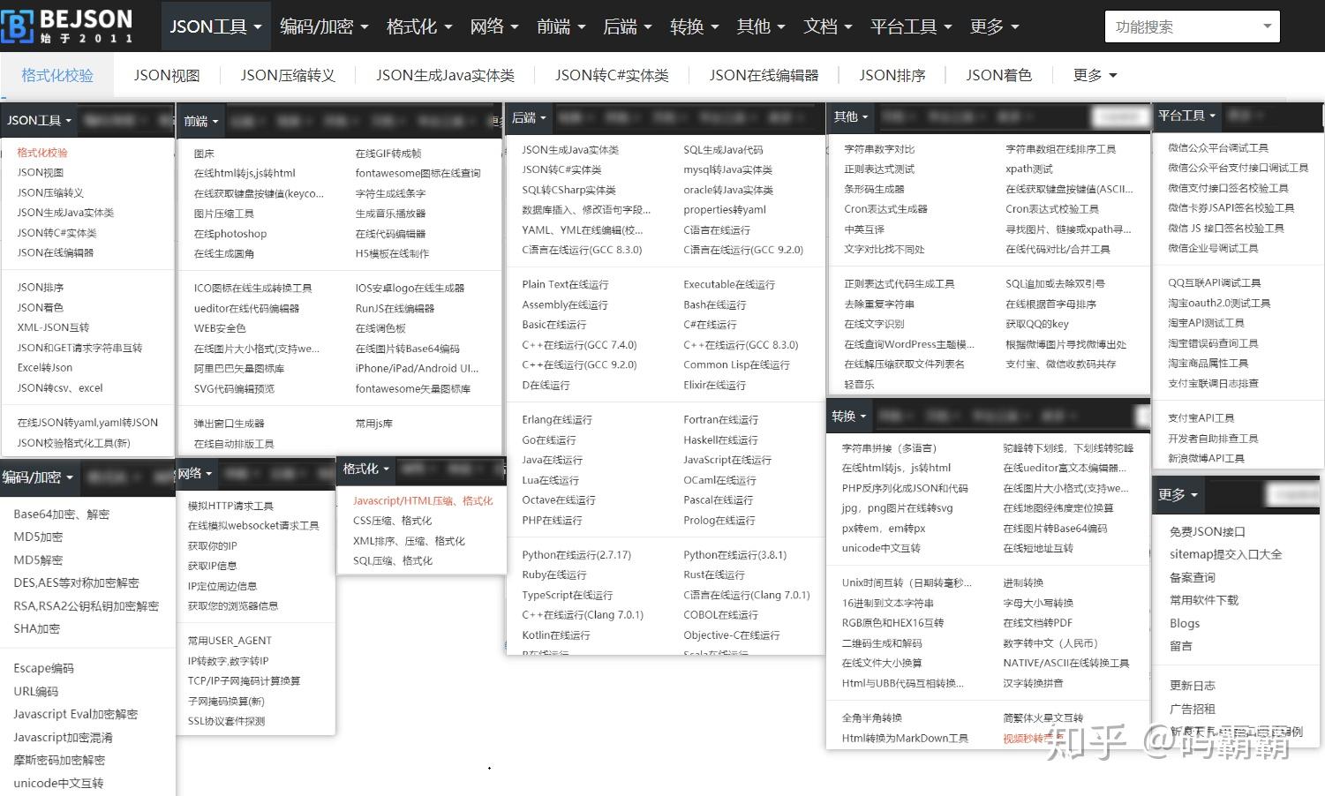Screen dimensions: 1325x796
Task: Select the JSON压缩转义 tab
Action: [x=288, y=76]
